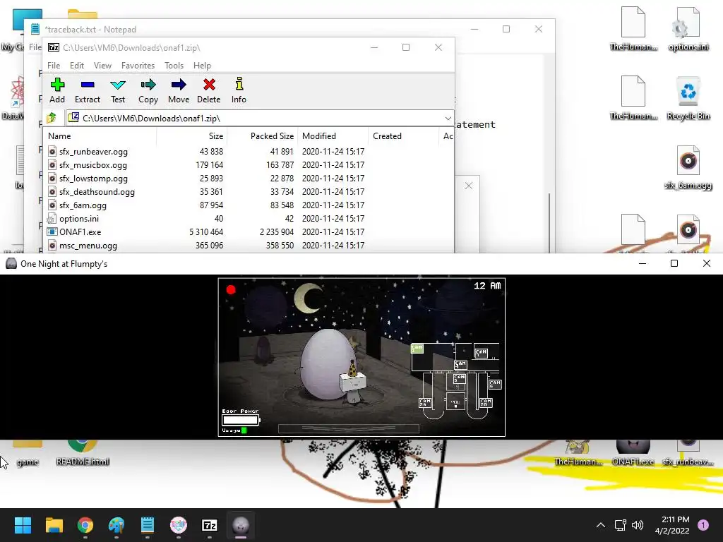
Task: Sort the file list by Name column
Action: (100, 136)
